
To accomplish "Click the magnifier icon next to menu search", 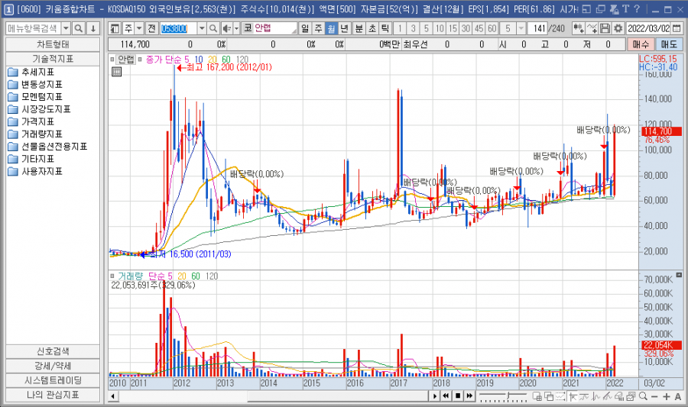I will [x=79, y=28].
